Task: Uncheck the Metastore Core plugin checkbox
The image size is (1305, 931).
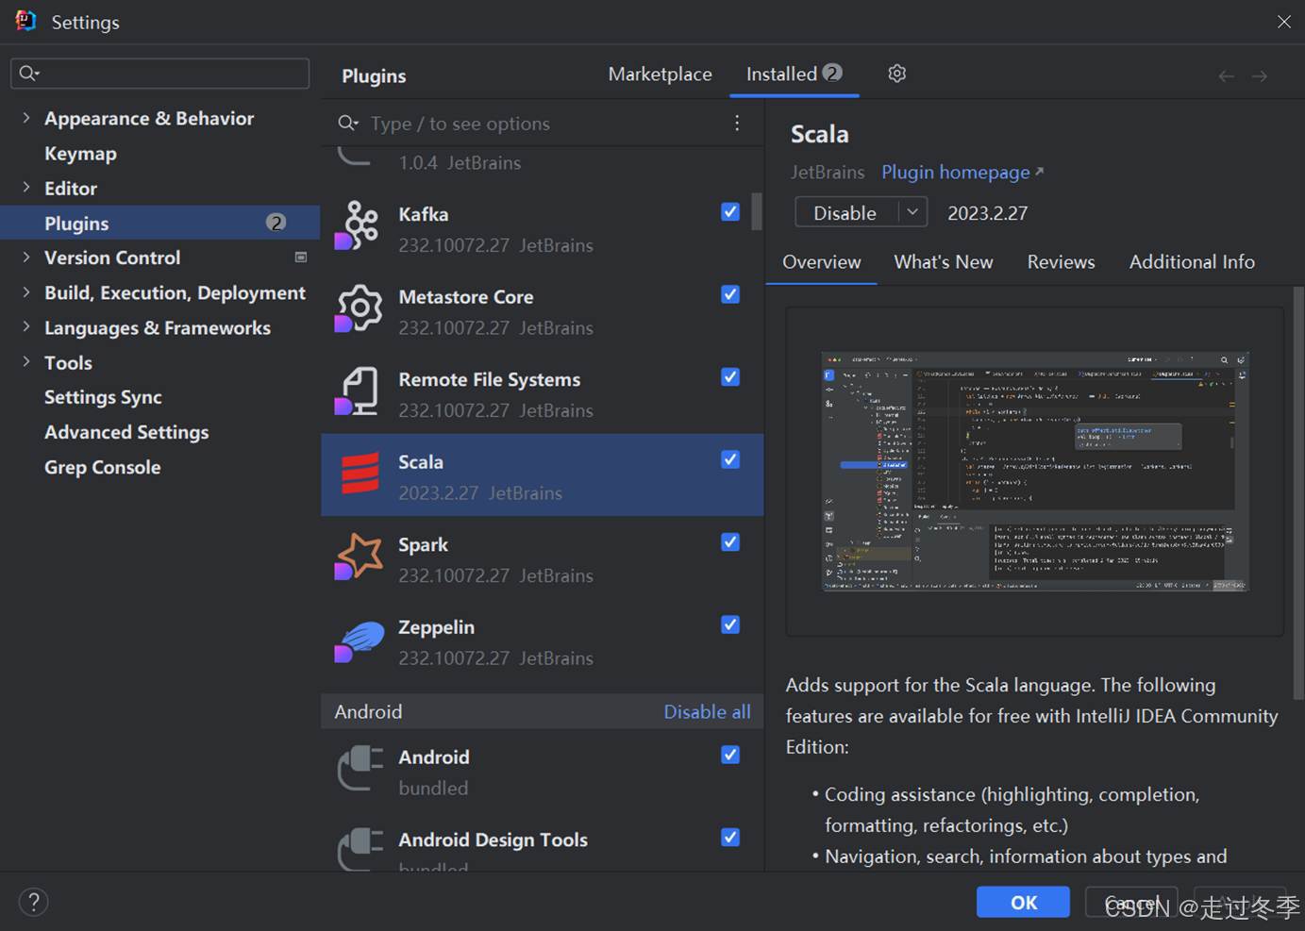Action: (730, 294)
